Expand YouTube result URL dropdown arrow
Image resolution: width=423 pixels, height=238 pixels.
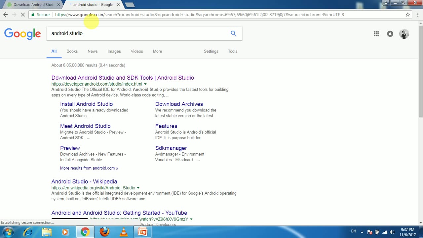tap(191, 219)
